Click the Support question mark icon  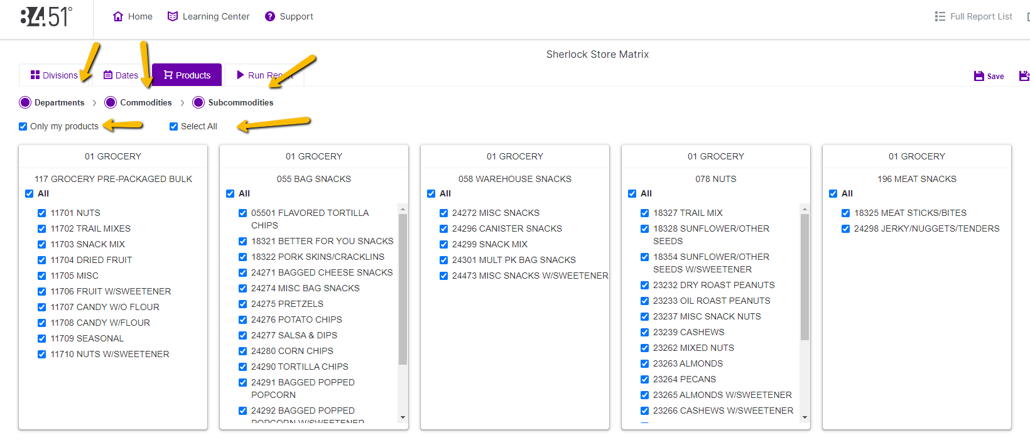point(270,16)
